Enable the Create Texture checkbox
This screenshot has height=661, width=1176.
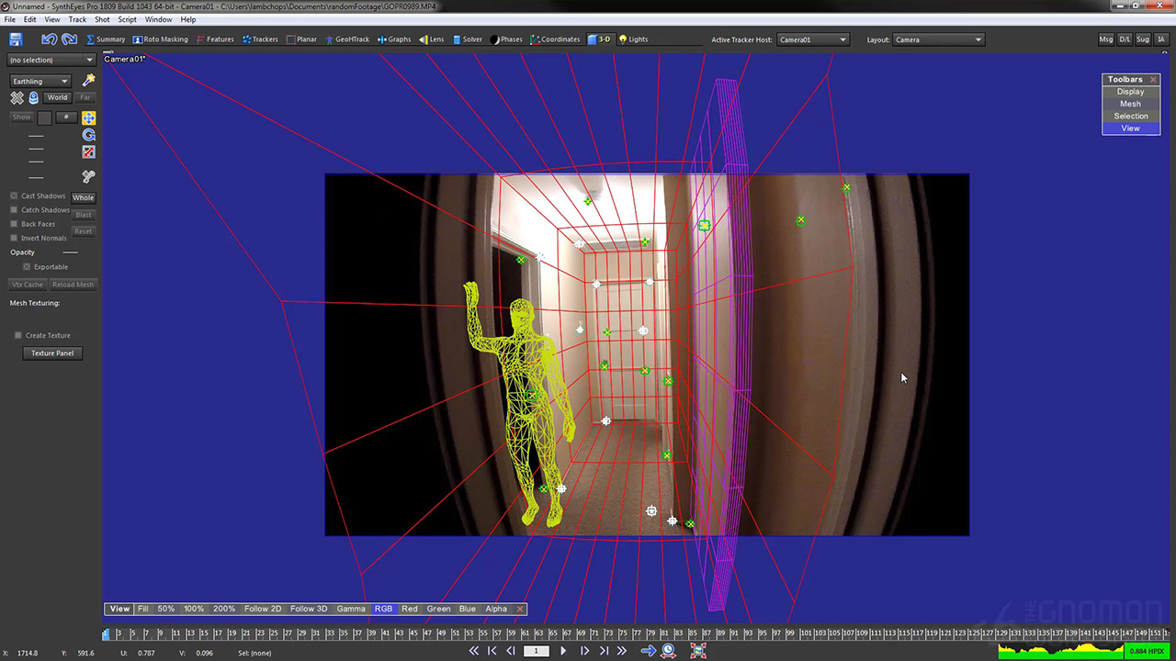(x=18, y=335)
